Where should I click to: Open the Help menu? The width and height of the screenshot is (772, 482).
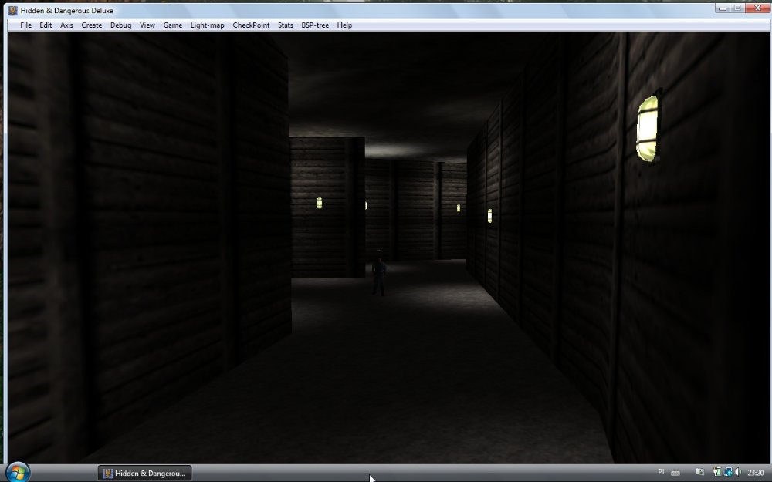[344, 25]
